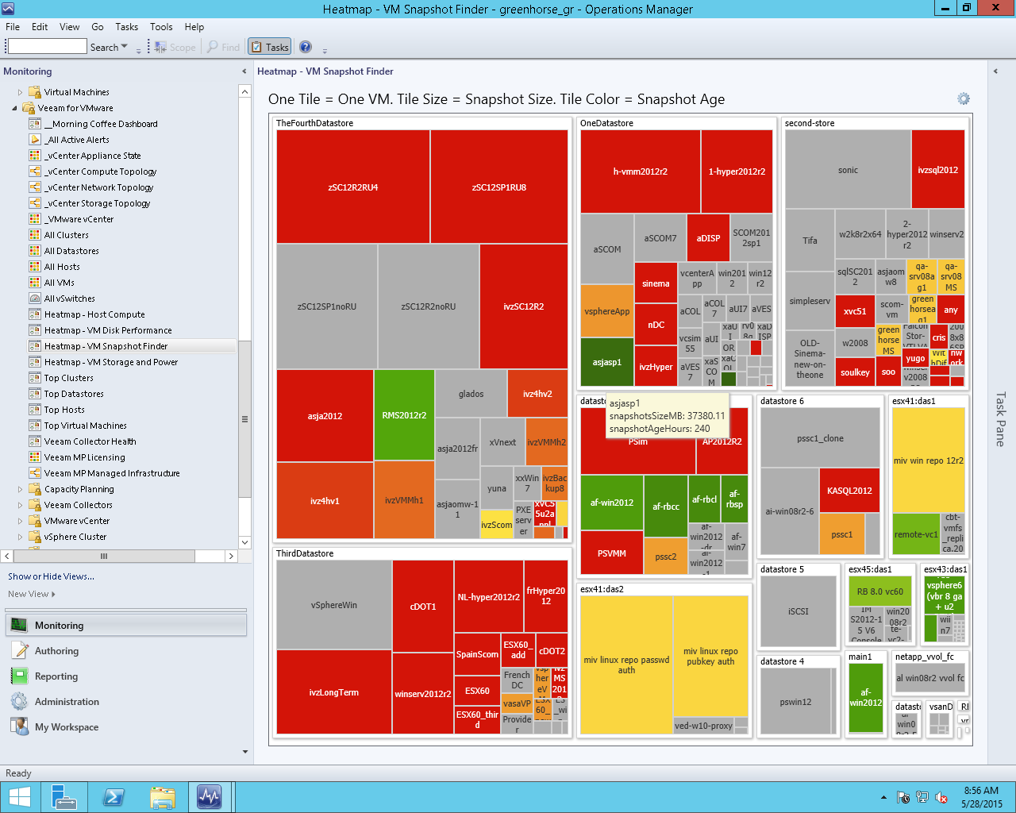Screen dimensions: 1016x813
Task: Open the Tools menu
Action: coord(161,26)
